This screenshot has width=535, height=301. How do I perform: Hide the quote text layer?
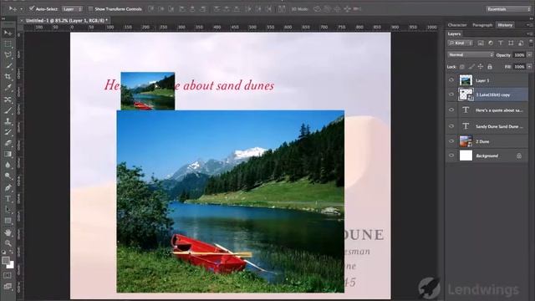click(x=451, y=110)
